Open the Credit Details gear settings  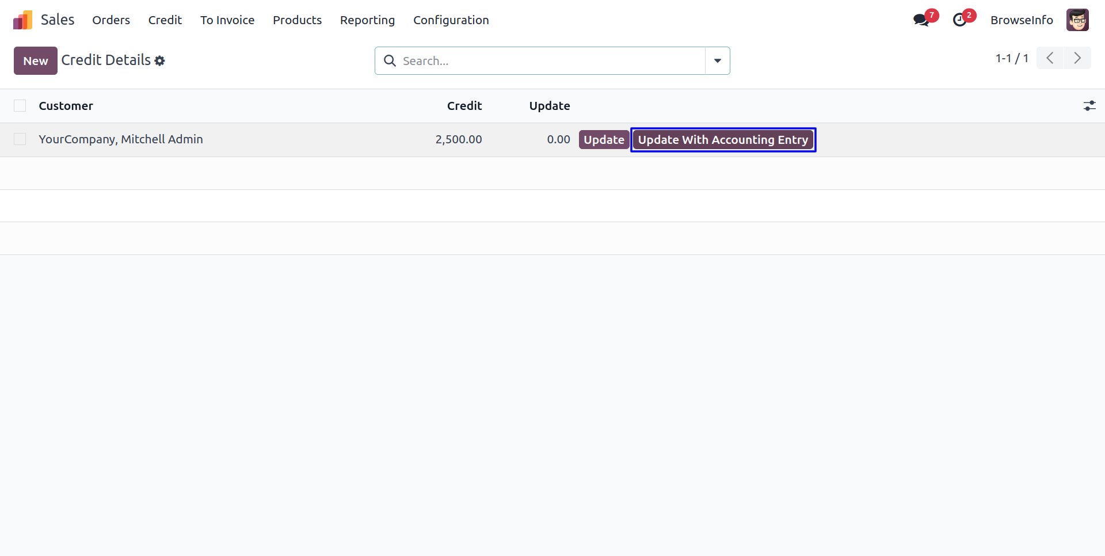[x=160, y=61]
